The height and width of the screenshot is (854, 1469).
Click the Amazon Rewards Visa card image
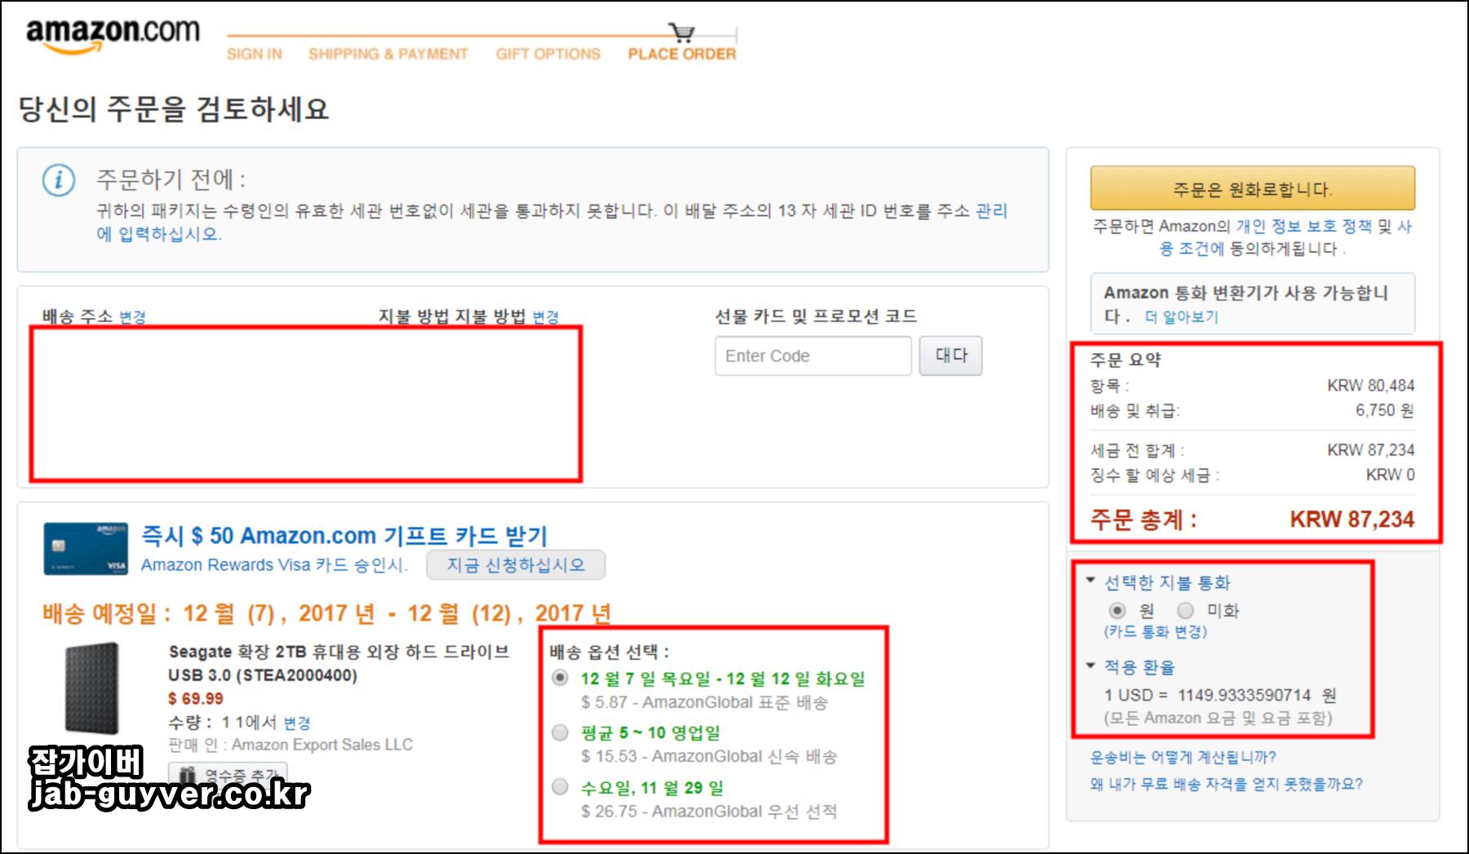click(86, 549)
